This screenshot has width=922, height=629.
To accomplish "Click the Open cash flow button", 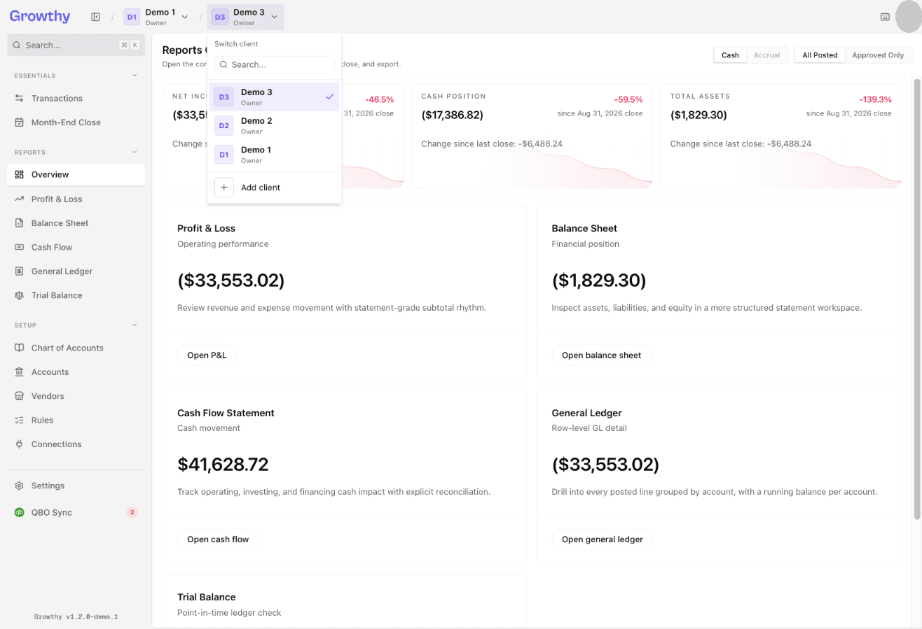I will pyautogui.click(x=218, y=539).
